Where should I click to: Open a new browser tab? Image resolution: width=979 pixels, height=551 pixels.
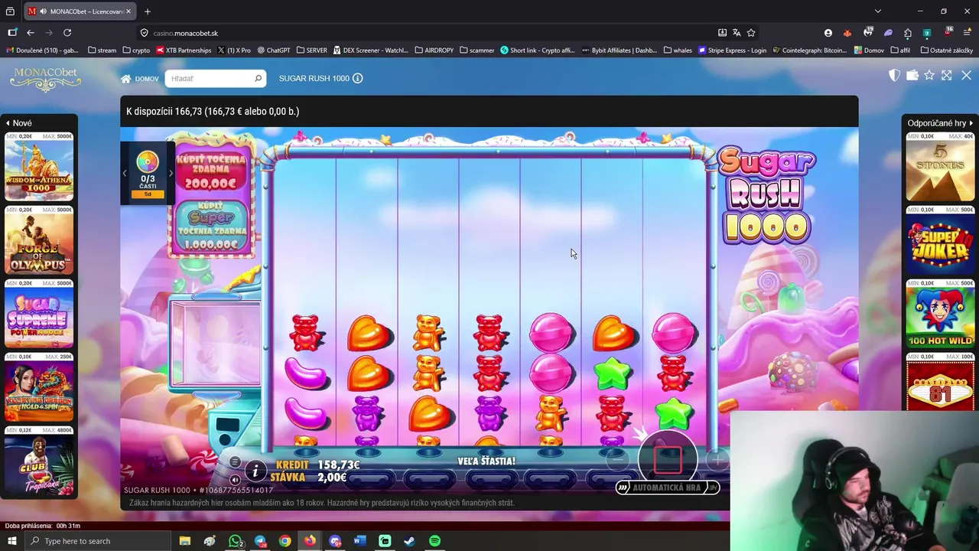point(148,11)
